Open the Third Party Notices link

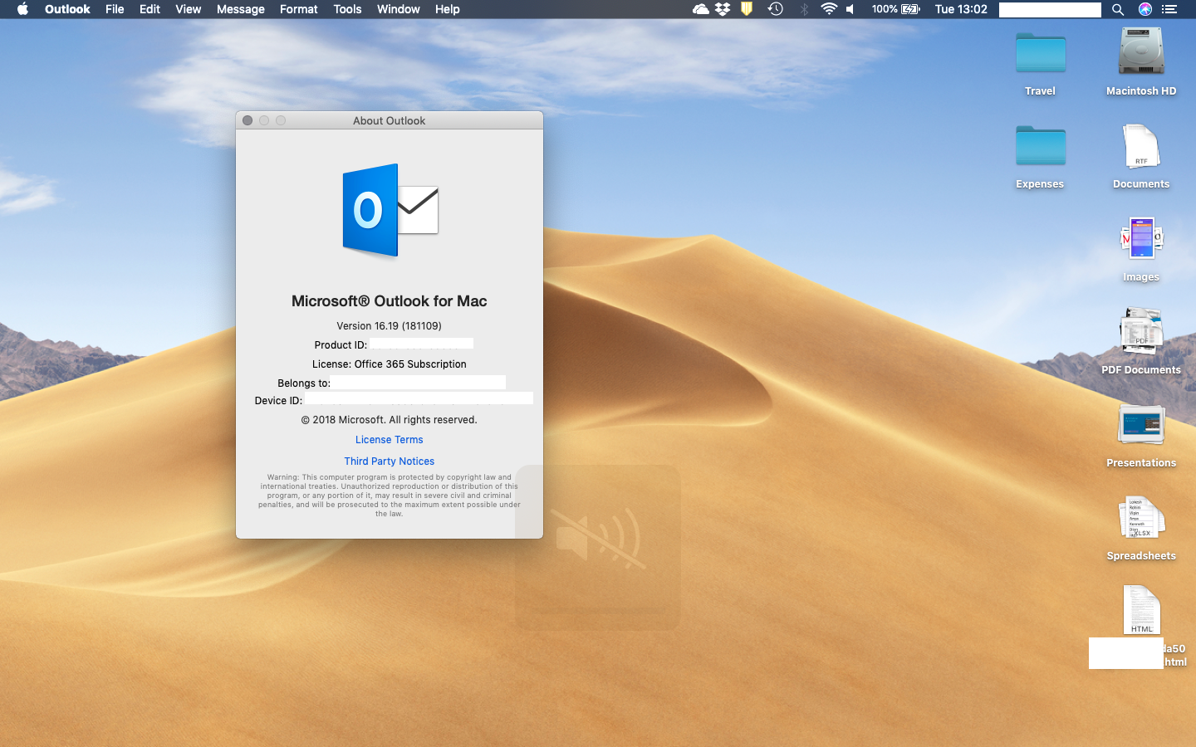390,461
